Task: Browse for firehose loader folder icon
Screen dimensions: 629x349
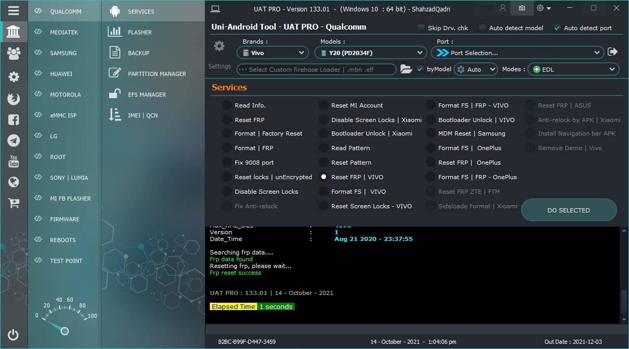Action: pyautogui.click(x=406, y=69)
